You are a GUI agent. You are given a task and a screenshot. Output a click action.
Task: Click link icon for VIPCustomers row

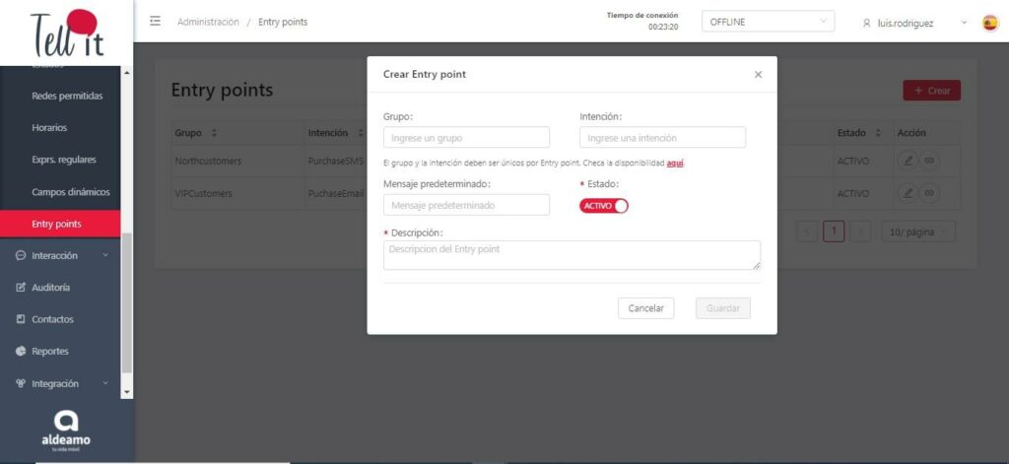pyautogui.click(x=928, y=193)
